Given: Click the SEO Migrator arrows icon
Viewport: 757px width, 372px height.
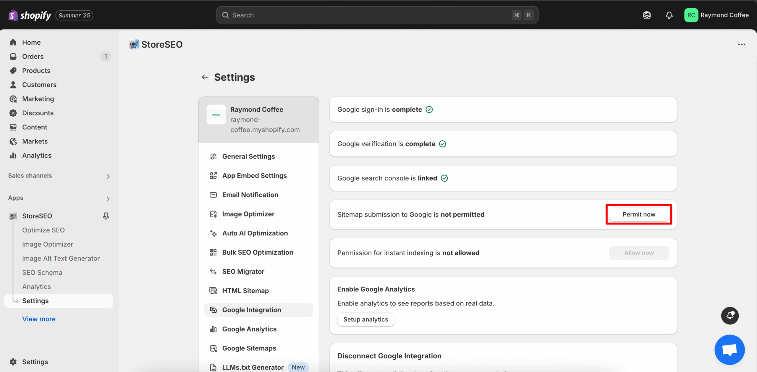Looking at the screenshot, I should click(x=213, y=271).
